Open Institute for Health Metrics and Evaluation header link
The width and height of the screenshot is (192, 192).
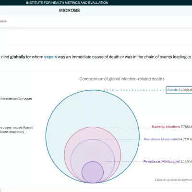[x=67, y=3]
